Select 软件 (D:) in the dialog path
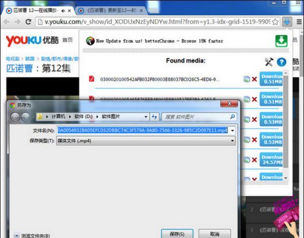This screenshot has height=238, width=304. (x=84, y=117)
